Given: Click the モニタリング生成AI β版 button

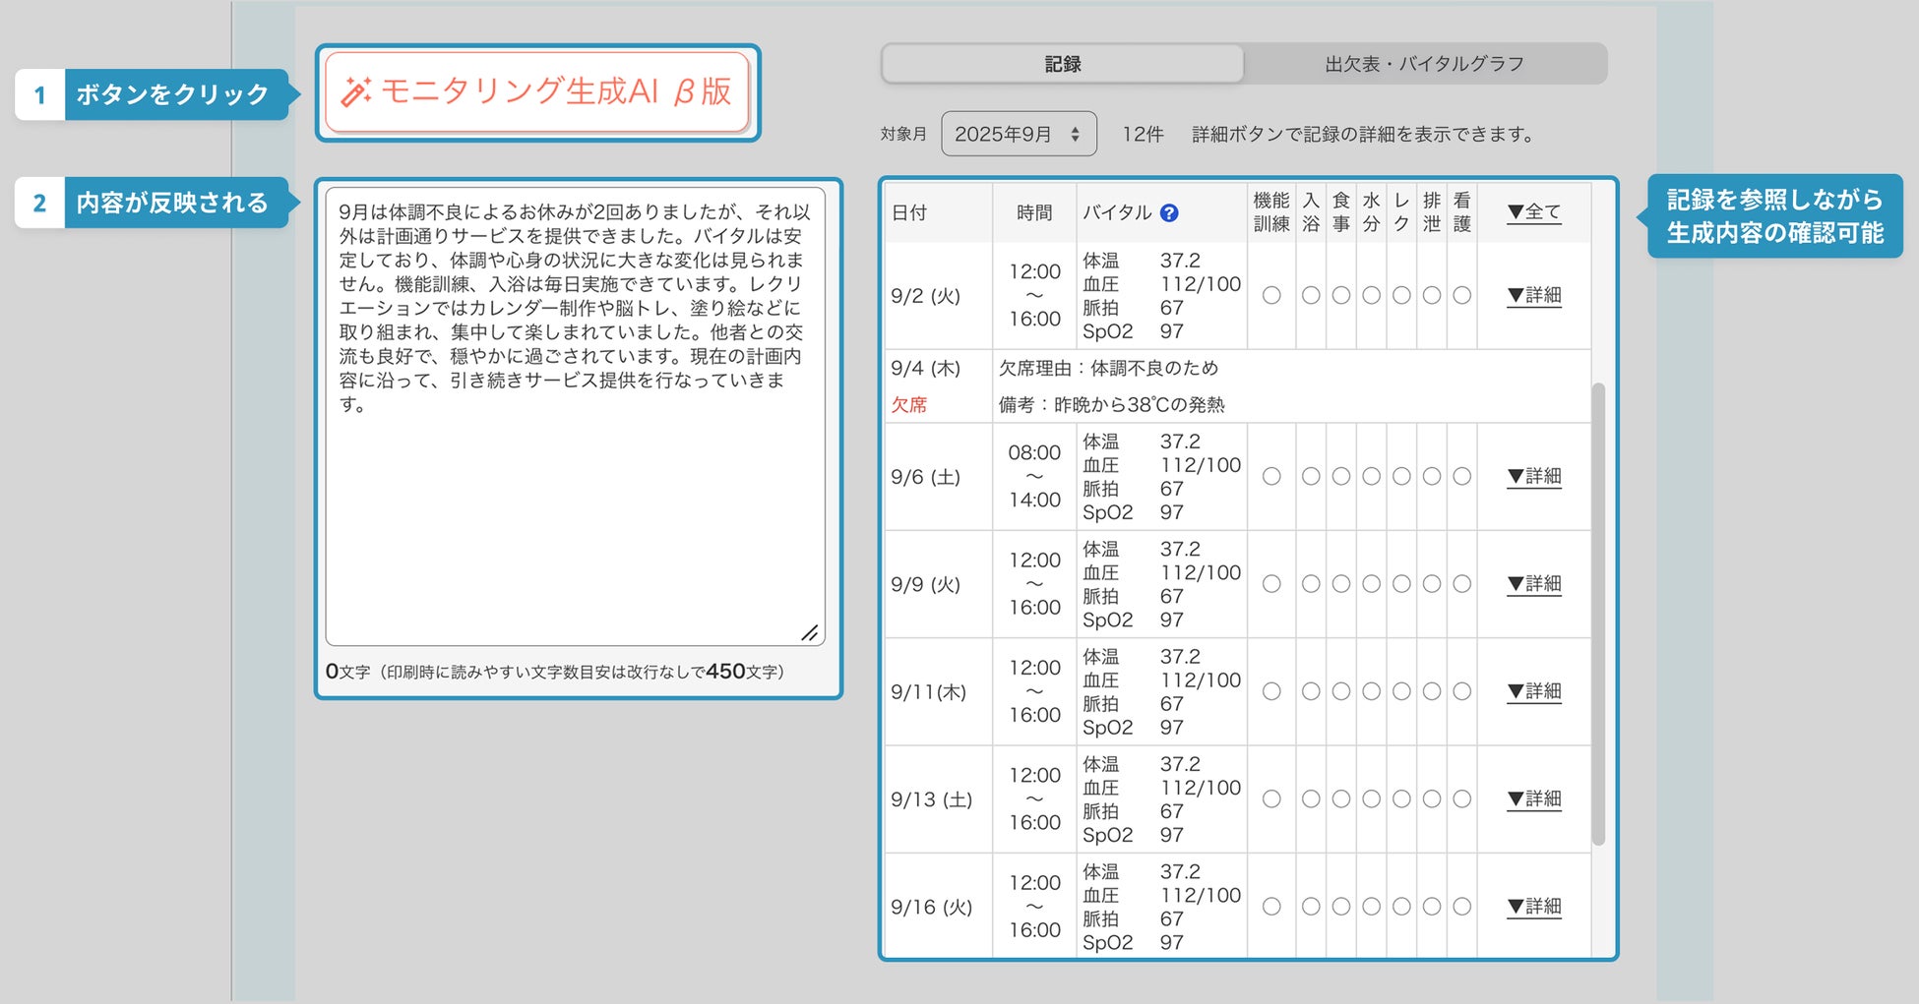Looking at the screenshot, I should pyautogui.click(x=537, y=91).
